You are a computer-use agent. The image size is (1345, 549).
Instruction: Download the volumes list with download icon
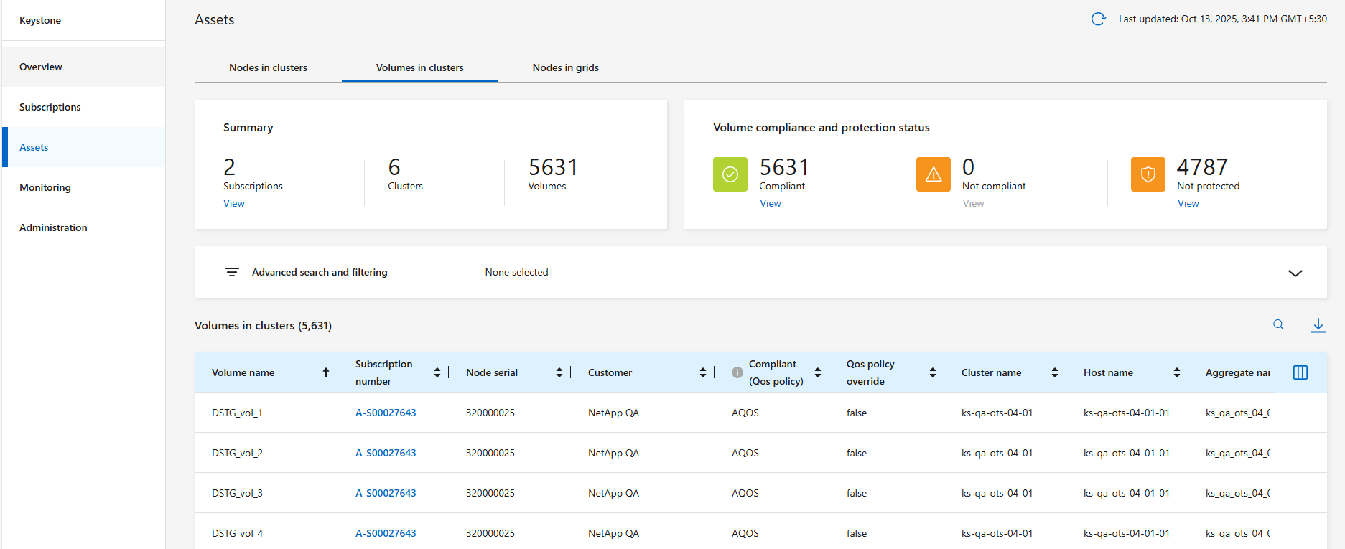pyautogui.click(x=1318, y=325)
